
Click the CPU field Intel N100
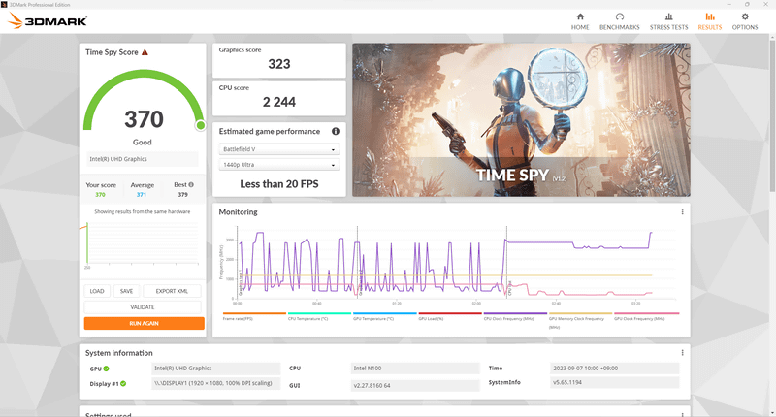[415, 369]
